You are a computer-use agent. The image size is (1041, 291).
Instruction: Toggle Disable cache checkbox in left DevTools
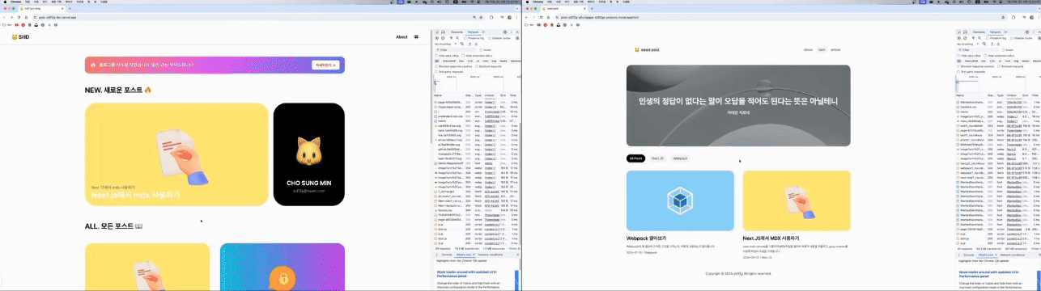coord(490,38)
